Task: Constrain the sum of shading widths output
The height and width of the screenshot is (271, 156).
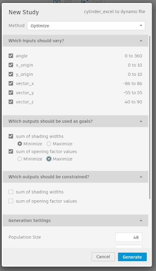Action: point(11,192)
